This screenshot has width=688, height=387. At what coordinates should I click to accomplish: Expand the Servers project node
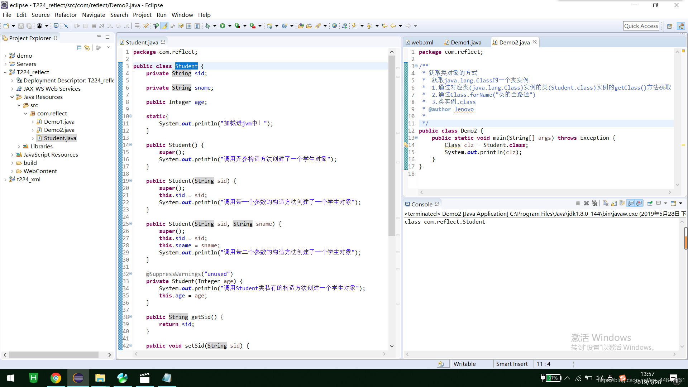click(5, 64)
